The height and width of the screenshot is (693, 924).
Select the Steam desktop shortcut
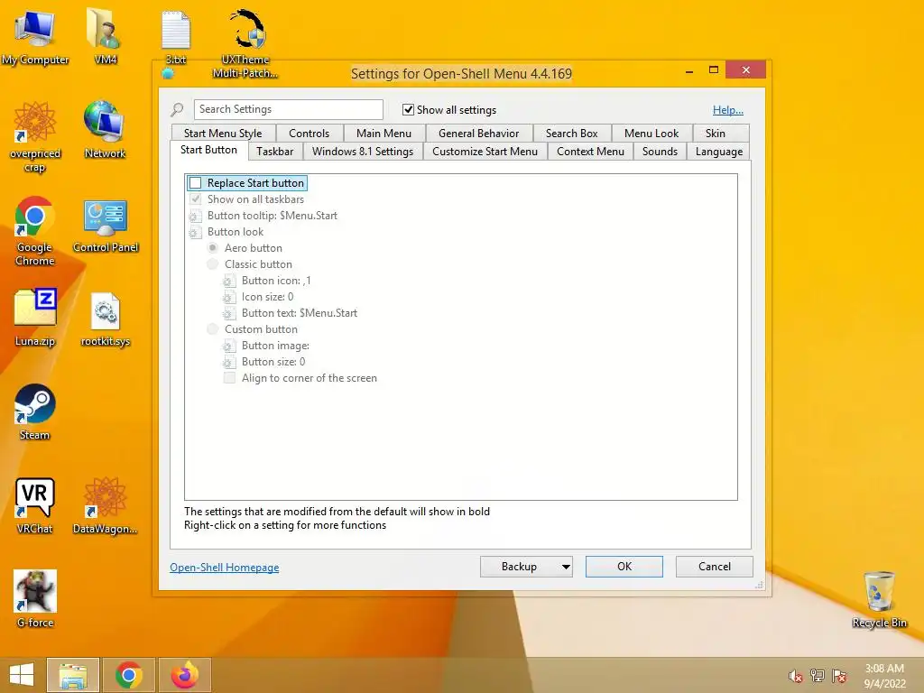tap(35, 411)
